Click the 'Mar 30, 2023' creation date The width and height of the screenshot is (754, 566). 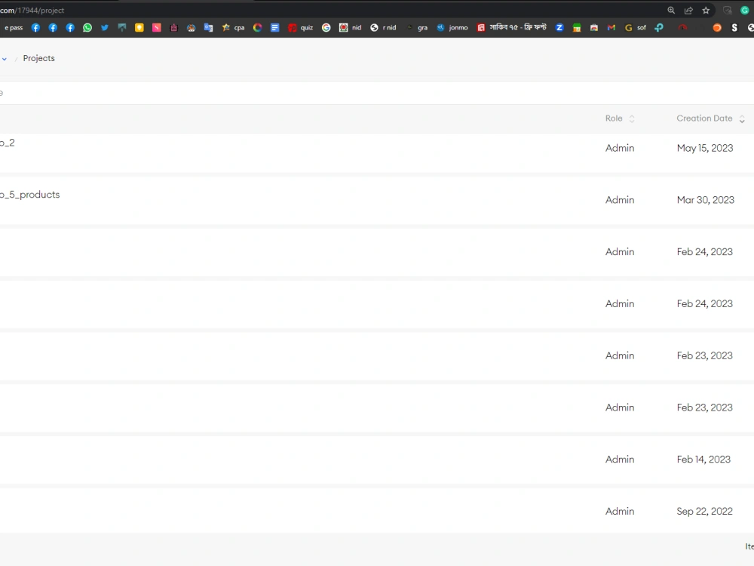point(706,200)
